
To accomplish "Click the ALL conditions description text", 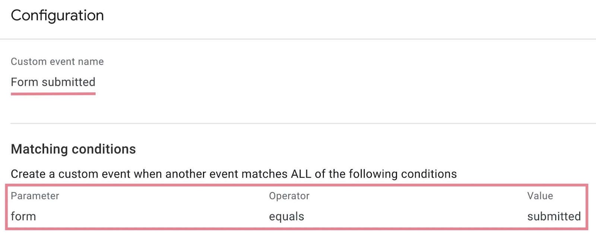I will 234,173.
